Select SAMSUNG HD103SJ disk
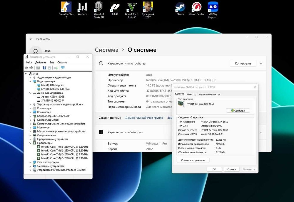Image resolution: width=294 pixels, height=202 pixels. (52, 100)
